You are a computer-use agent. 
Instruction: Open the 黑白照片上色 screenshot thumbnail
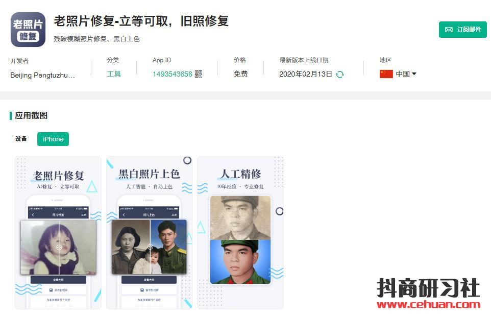click(149, 233)
